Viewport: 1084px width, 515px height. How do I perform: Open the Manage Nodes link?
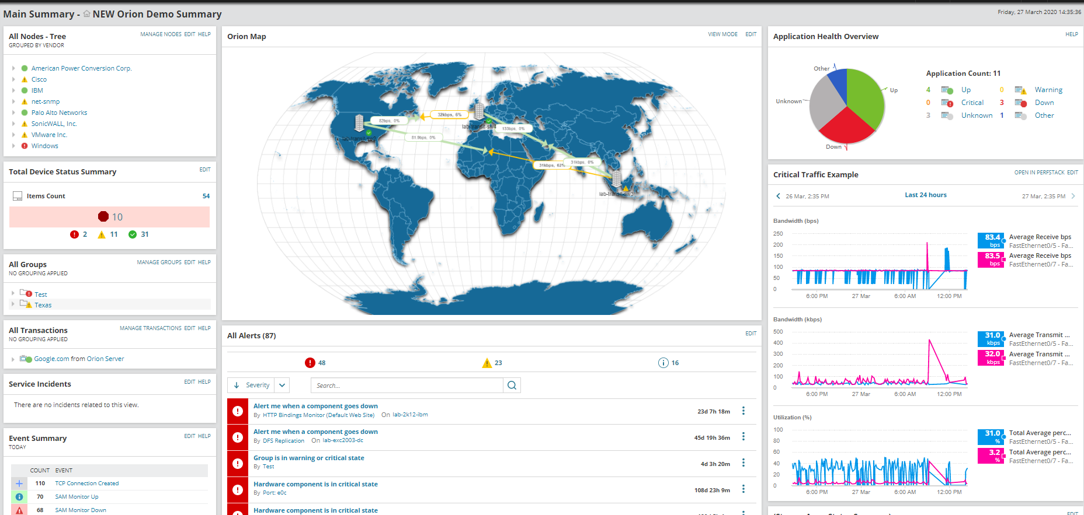click(161, 34)
